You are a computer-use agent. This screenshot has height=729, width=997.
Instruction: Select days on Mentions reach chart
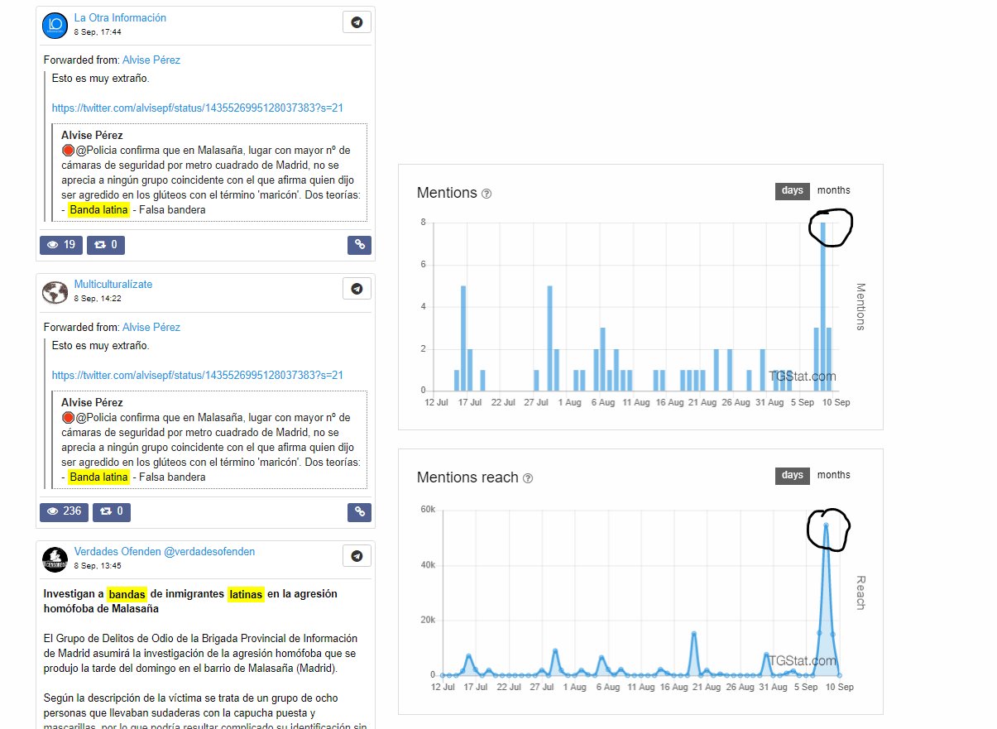(x=792, y=475)
